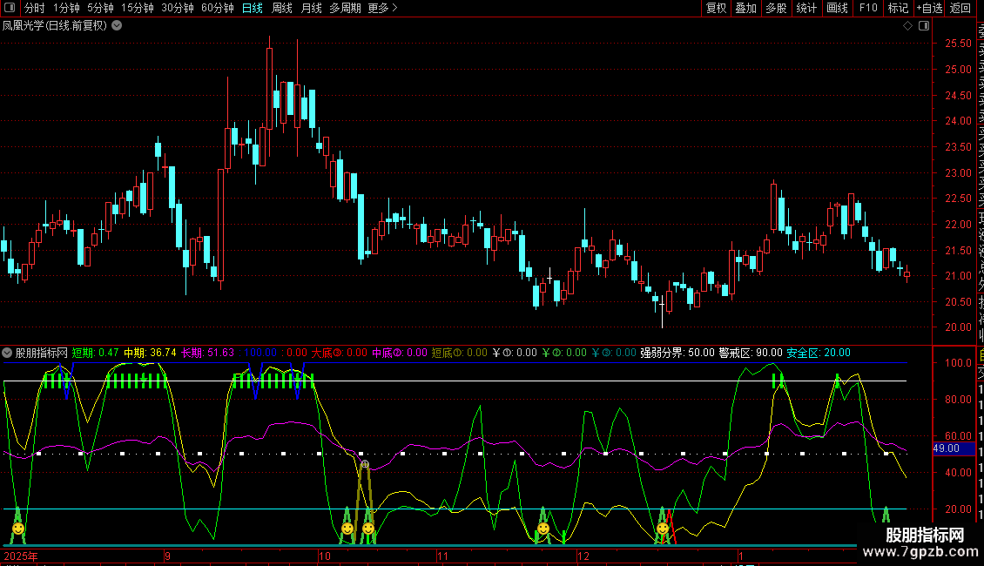Screen dimensions: 984x566
Task: Switch to the 60分钟 period
Action: [217, 9]
